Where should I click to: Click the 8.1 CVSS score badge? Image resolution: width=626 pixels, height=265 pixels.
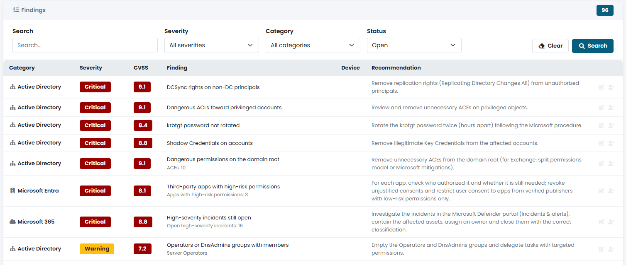click(x=142, y=191)
